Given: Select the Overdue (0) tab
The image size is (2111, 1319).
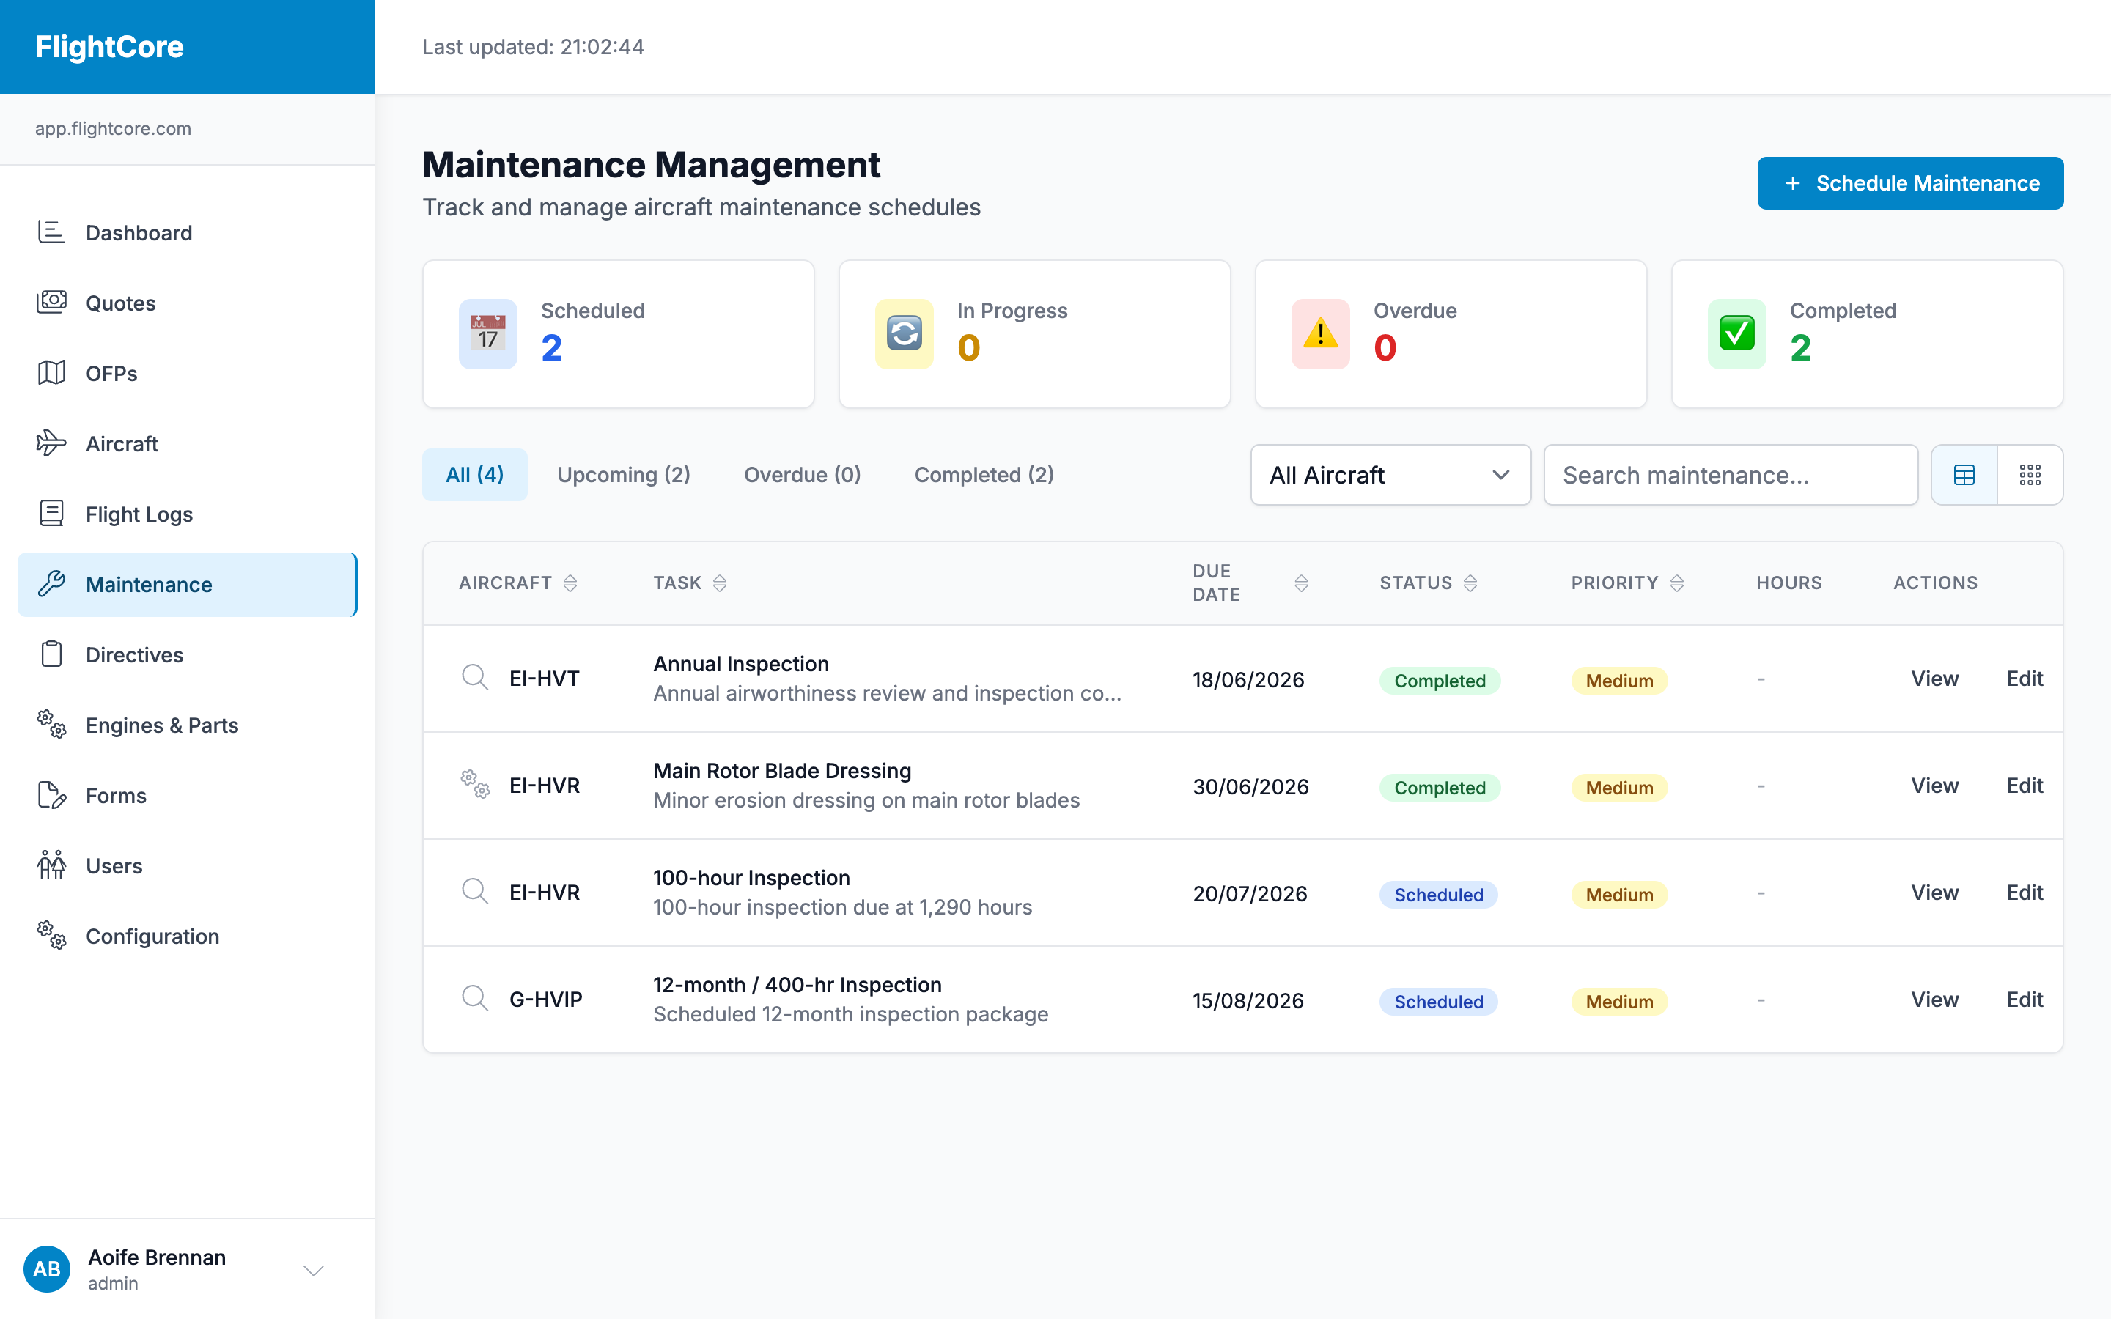Looking at the screenshot, I should [x=803, y=475].
